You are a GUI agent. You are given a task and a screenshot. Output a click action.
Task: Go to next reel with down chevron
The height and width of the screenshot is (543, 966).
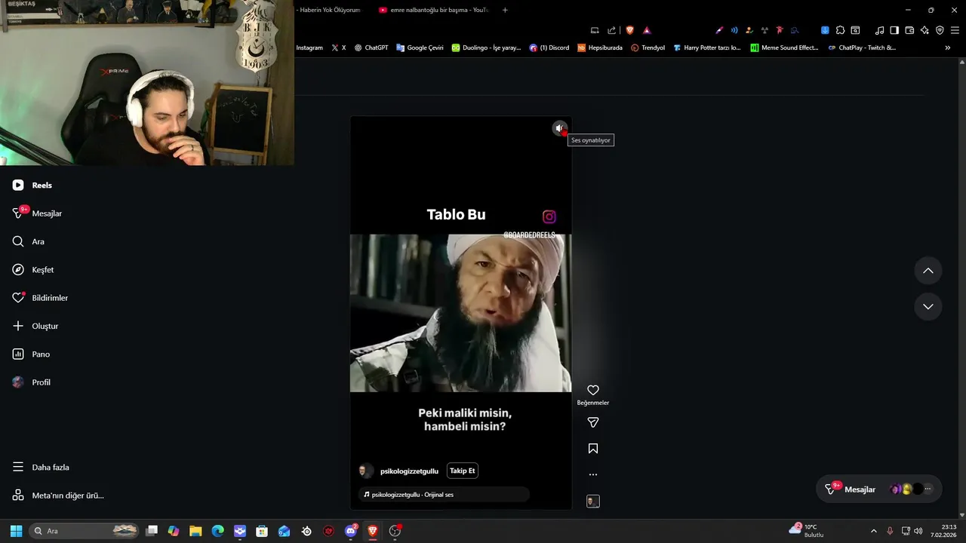(x=928, y=306)
